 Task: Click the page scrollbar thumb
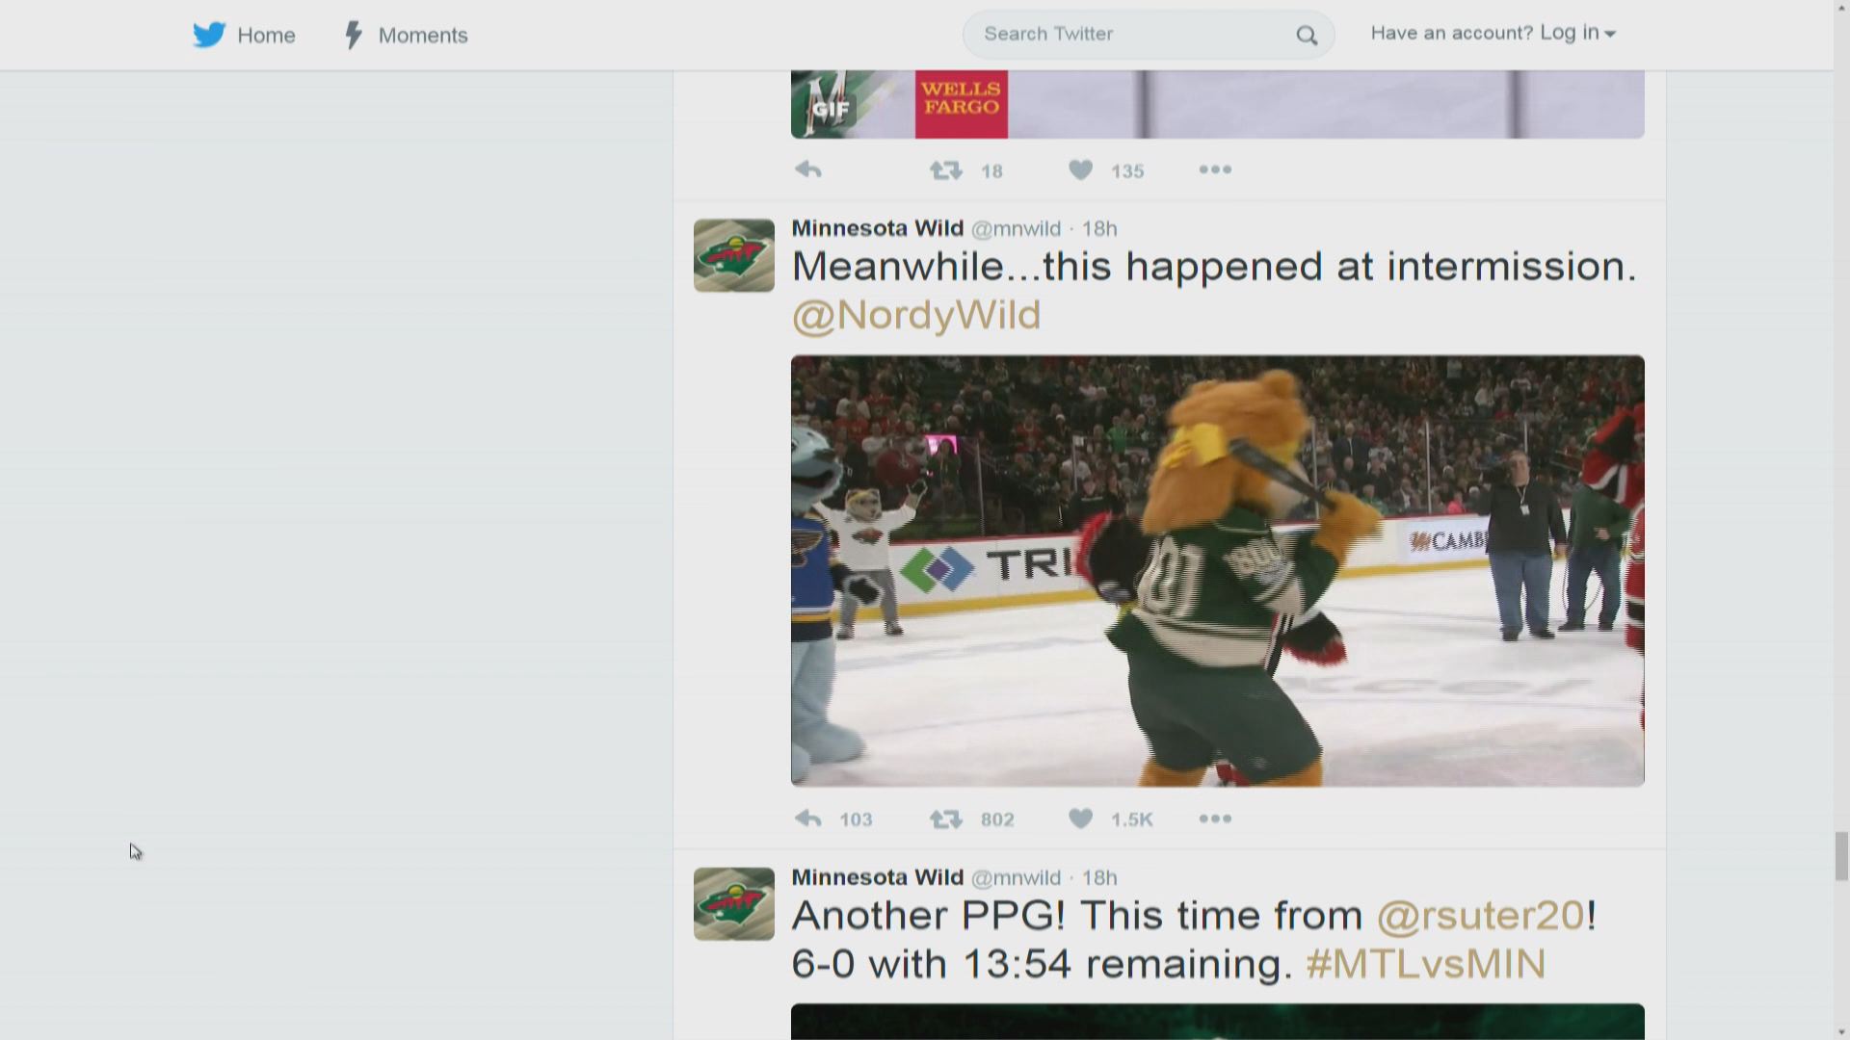[x=1841, y=856]
